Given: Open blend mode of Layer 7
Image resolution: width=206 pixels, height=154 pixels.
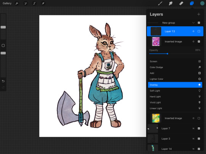Looking at the screenshot, I should [x=193, y=129].
